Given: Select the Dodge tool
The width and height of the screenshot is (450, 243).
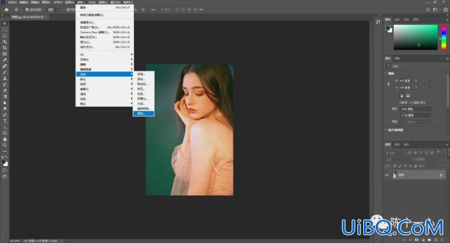Looking at the screenshot, I should [4, 108].
